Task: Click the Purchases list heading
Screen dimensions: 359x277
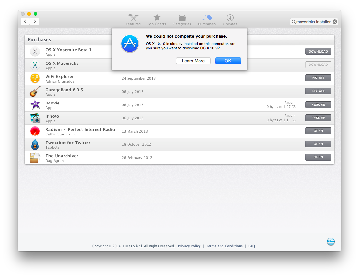Action: (x=39, y=40)
